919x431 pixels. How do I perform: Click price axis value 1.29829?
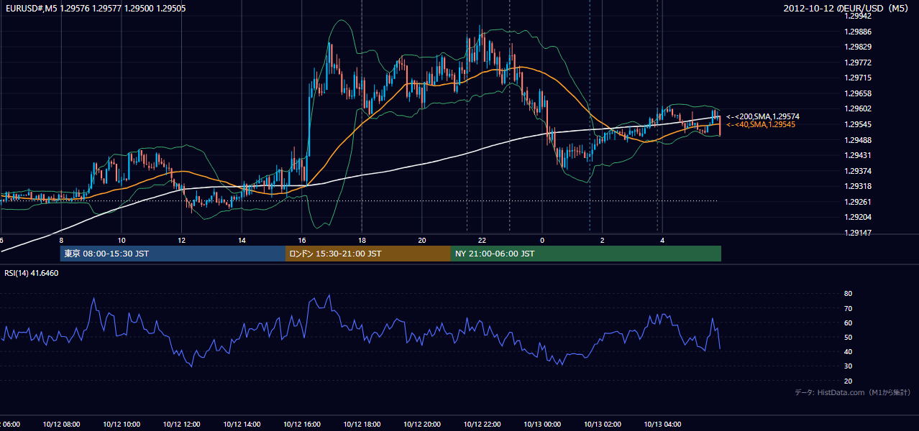click(x=858, y=47)
